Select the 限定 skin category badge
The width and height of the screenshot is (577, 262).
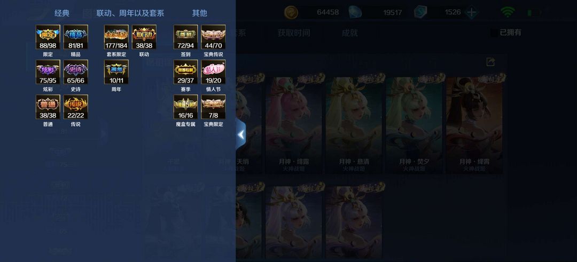pos(48,37)
